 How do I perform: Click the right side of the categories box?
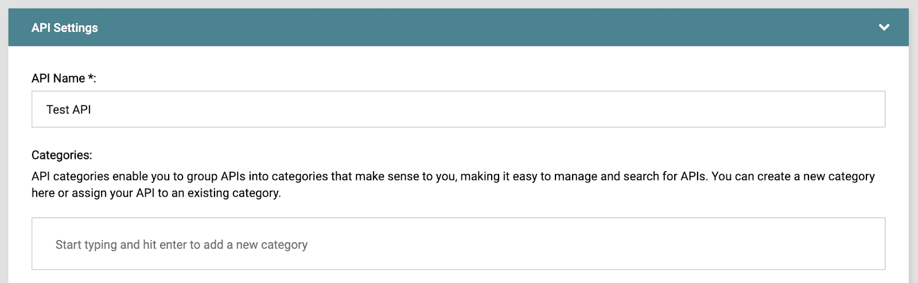point(803,244)
